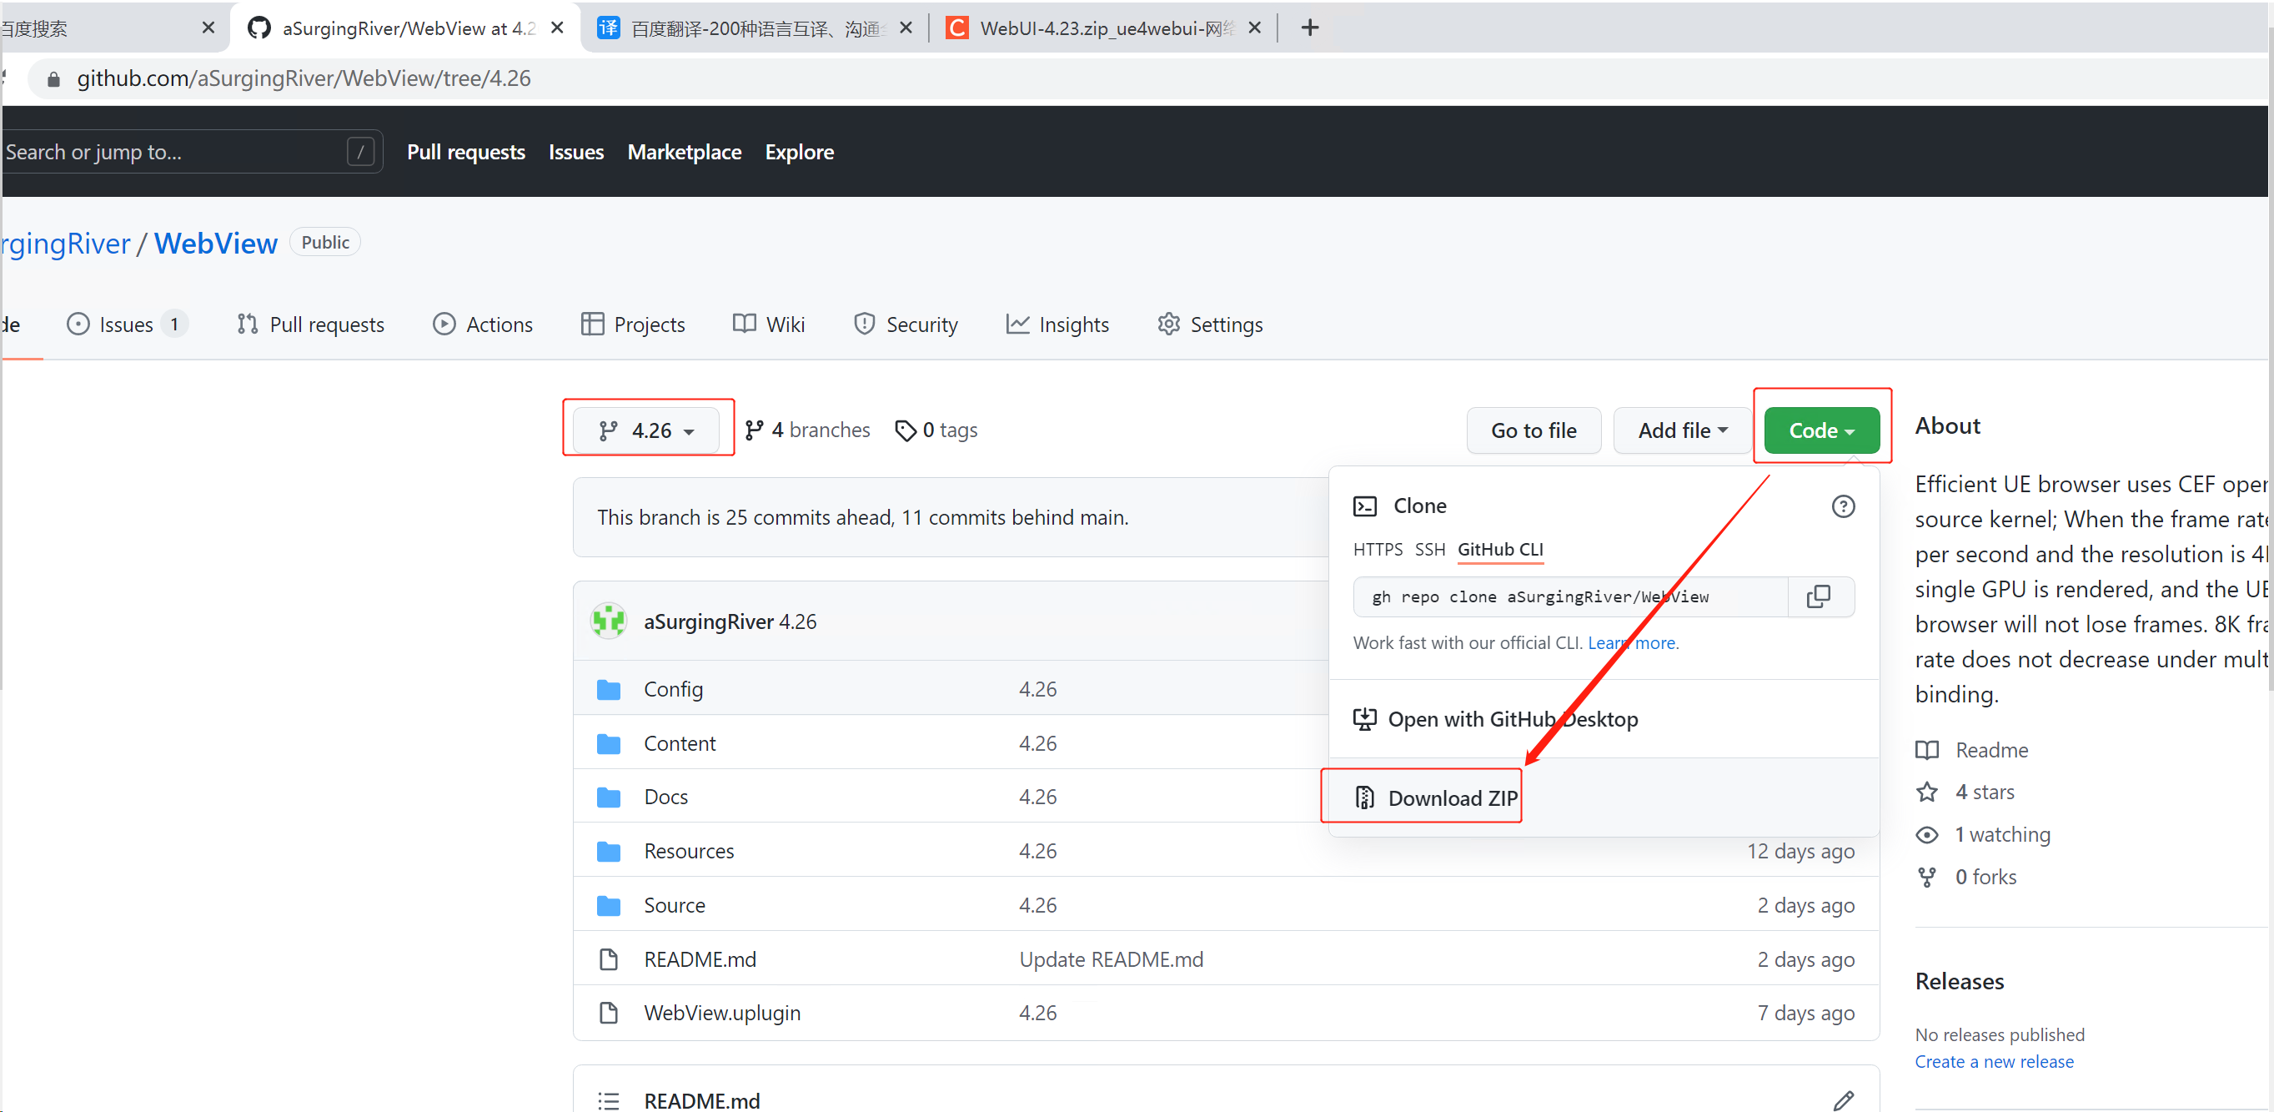The image size is (2274, 1112).
Task: Open the Clone help question icon
Action: pos(1843,506)
